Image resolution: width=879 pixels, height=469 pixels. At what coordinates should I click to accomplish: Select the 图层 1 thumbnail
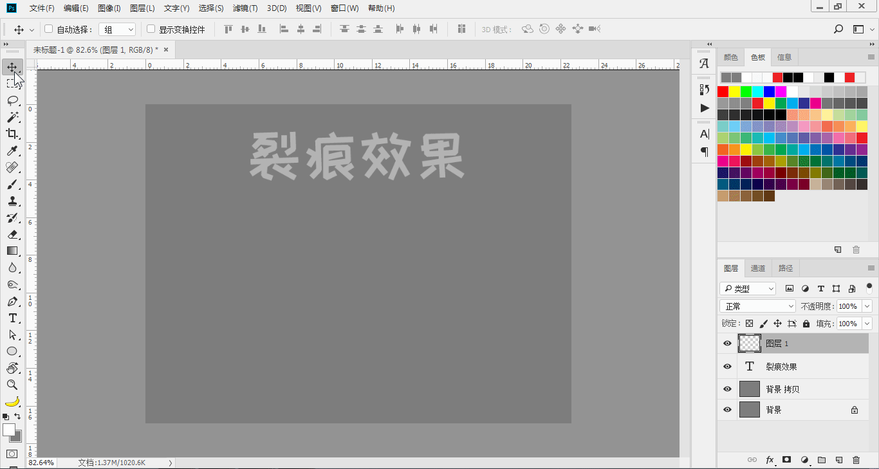click(x=750, y=344)
